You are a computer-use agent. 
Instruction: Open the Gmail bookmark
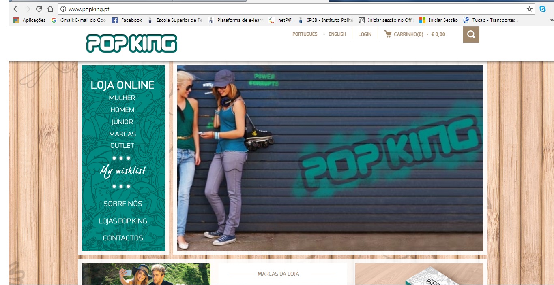[x=79, y=20]
